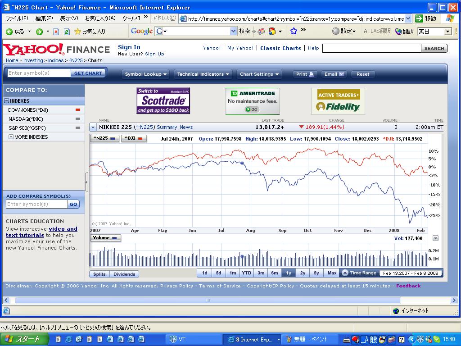The width and height of the screenshot is (461, 346).
Task: Click the help question-mark tray icon
Action: click(x=401, y=340)
